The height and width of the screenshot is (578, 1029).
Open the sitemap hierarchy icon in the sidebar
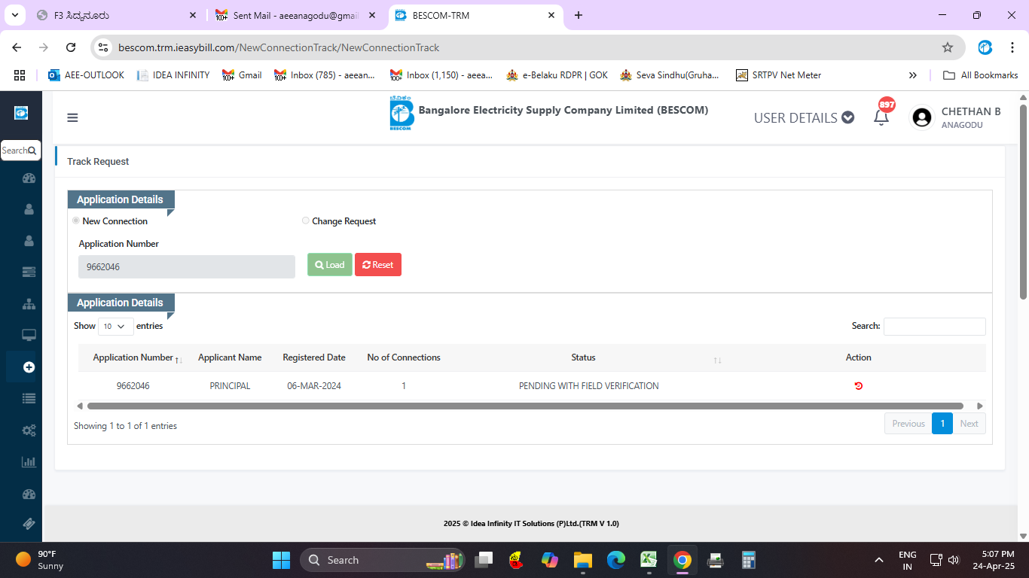point(29,304)
